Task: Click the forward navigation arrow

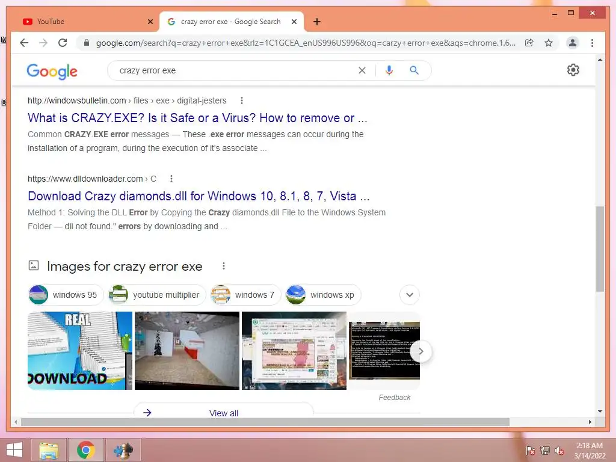Action: pyautogui.click(x=43, y=43)
